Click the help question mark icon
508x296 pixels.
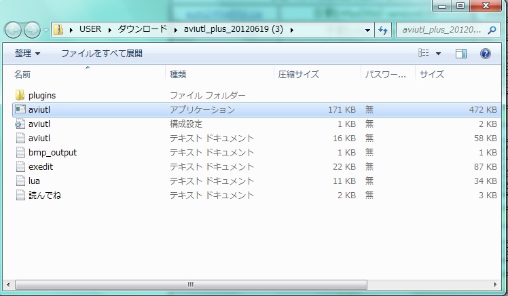485,54
